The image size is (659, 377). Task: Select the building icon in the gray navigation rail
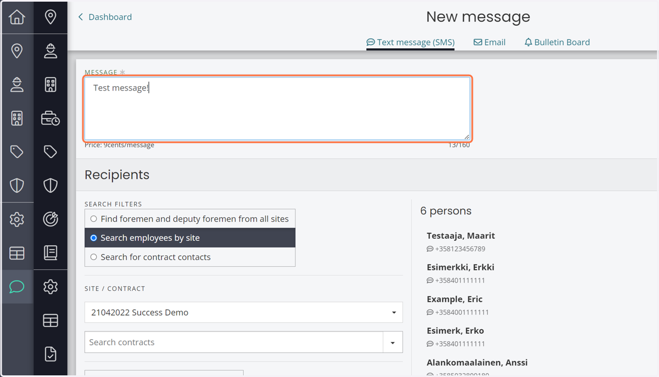click(x=17, y=118)
